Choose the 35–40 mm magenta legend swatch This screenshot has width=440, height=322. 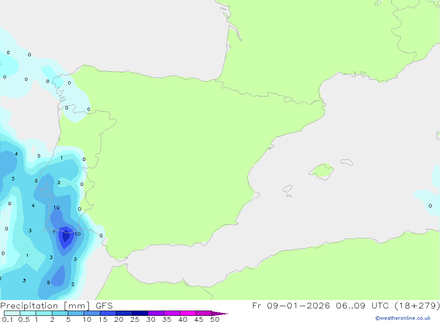[172, 313]
